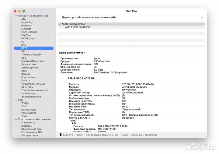Select FireWire in the sidebar
This screenshot has width=219, height=154.
tap(26, 35)
